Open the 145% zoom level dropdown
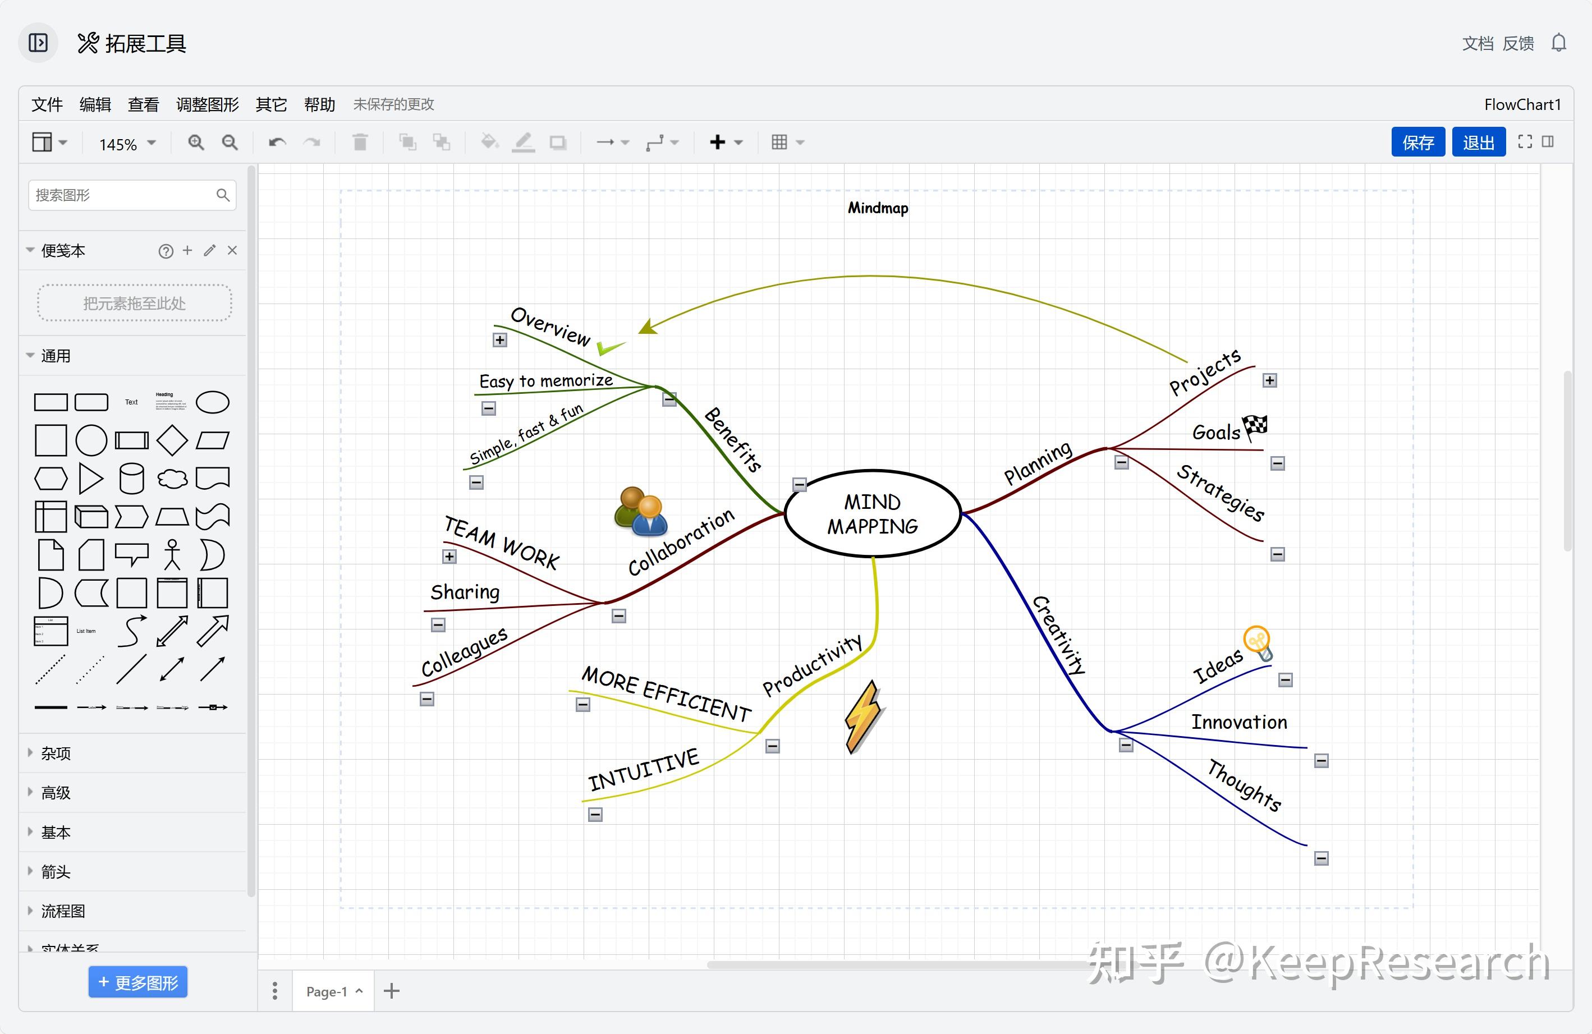1592x1034 pixels. coord(125,143)
